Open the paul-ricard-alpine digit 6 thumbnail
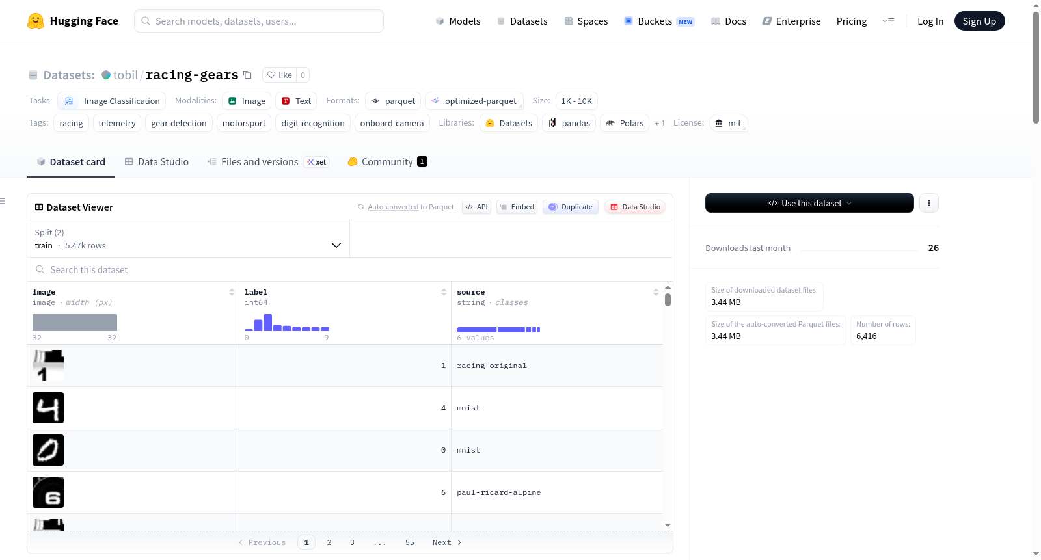 click(x=48, y=492)
